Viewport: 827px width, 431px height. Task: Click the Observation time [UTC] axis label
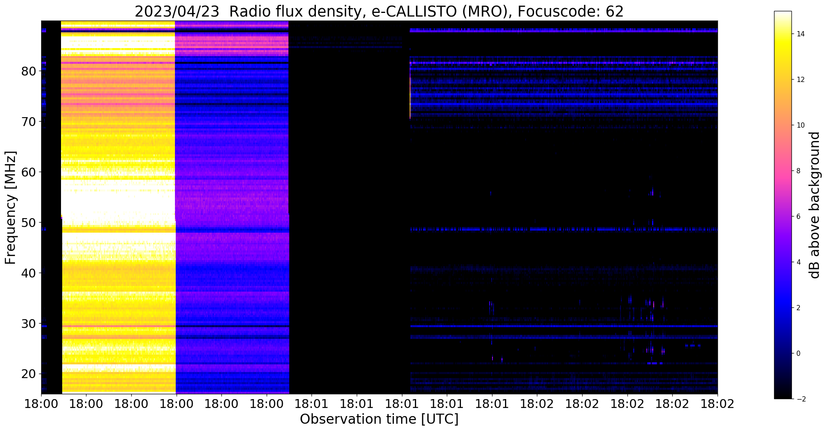click(379, 419)
